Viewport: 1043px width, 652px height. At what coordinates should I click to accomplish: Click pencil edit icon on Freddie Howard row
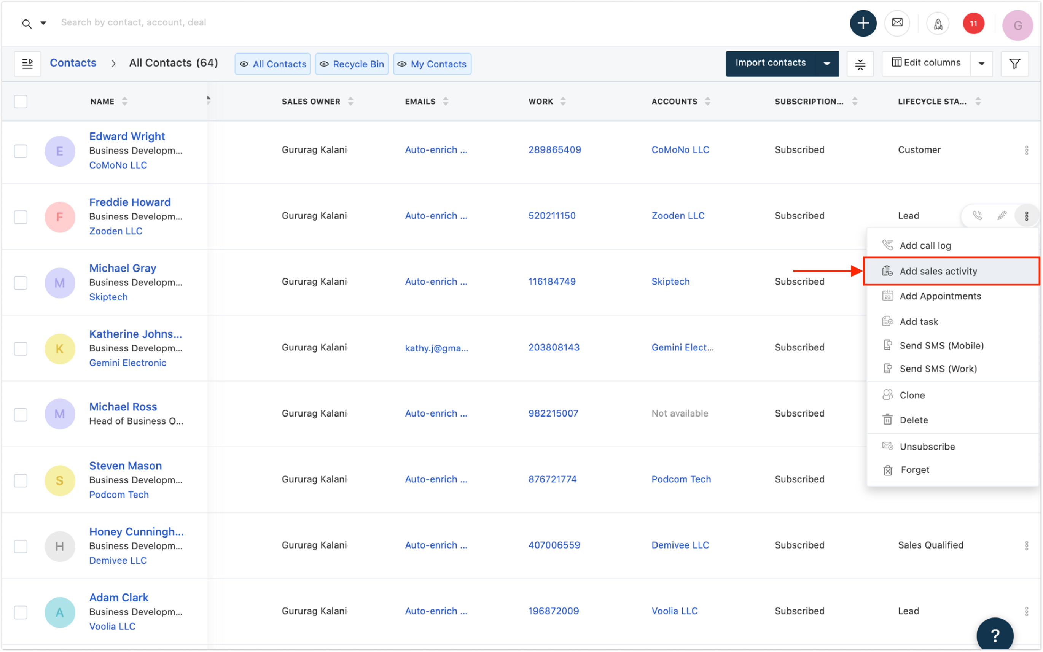coord(1002,216)
